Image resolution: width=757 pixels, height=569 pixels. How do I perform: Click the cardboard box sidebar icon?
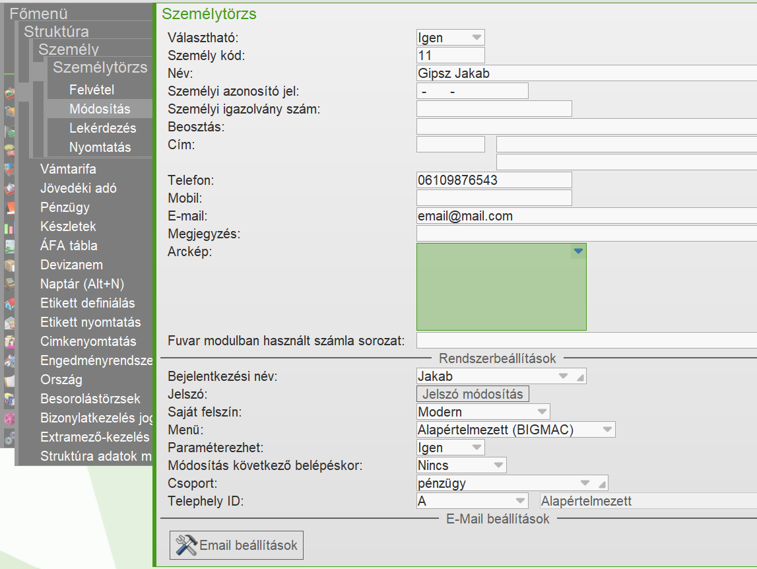(x=10, y=265)
